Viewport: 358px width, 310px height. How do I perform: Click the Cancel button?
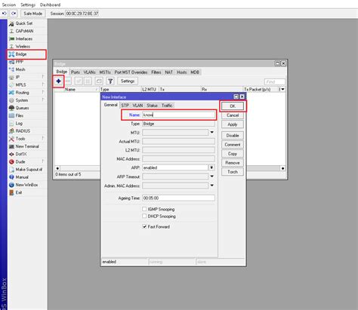[x=233, y=115]
